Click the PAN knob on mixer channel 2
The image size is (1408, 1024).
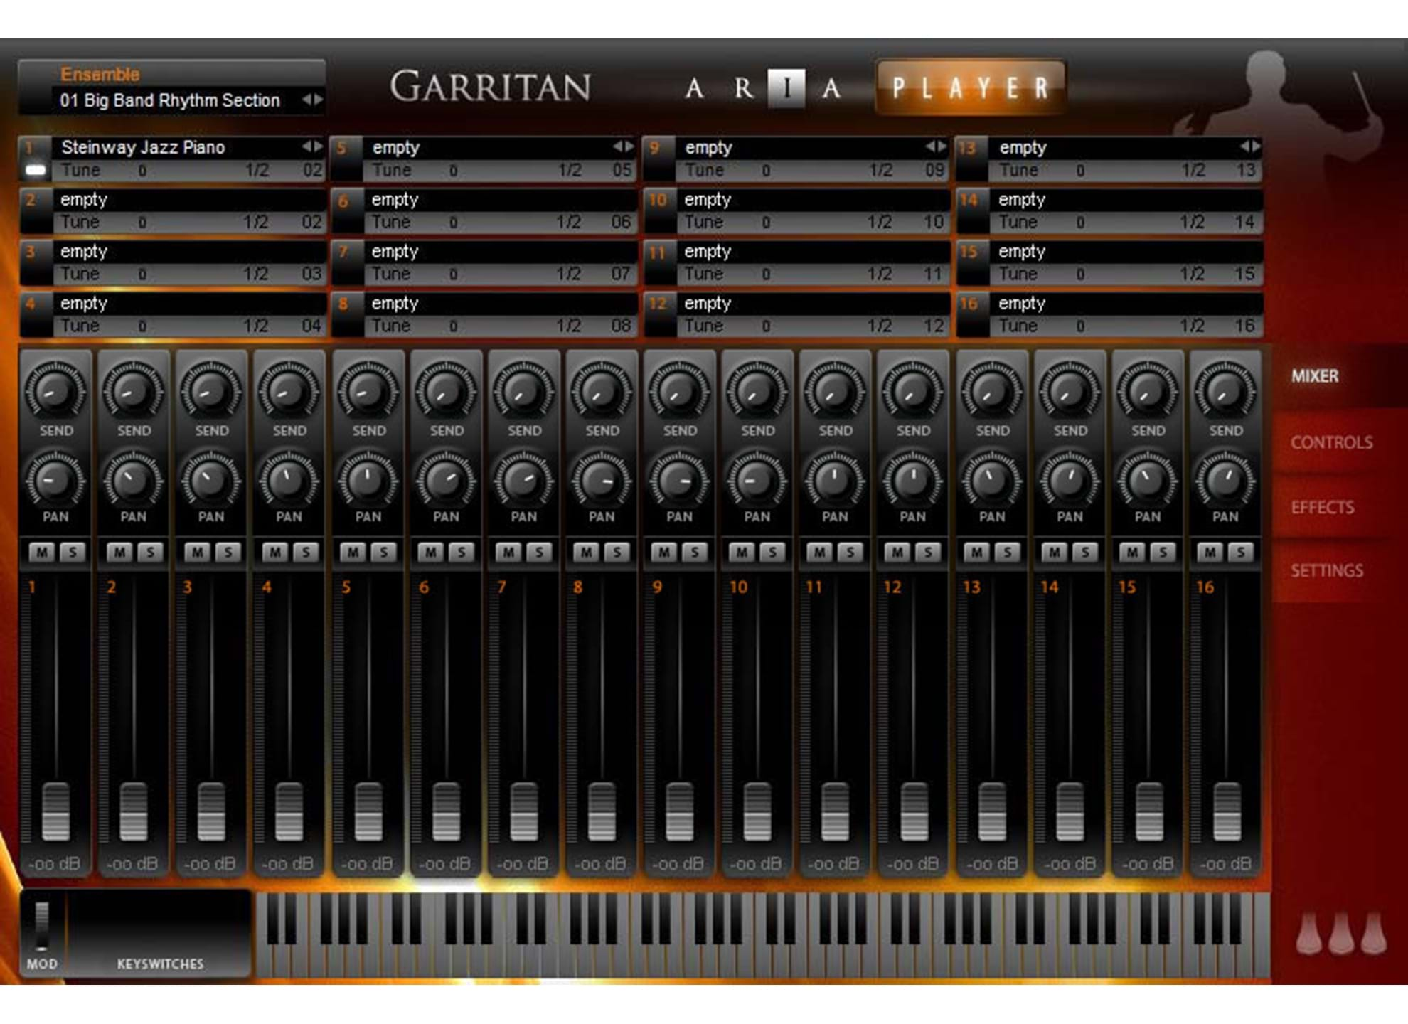point(133,481)
